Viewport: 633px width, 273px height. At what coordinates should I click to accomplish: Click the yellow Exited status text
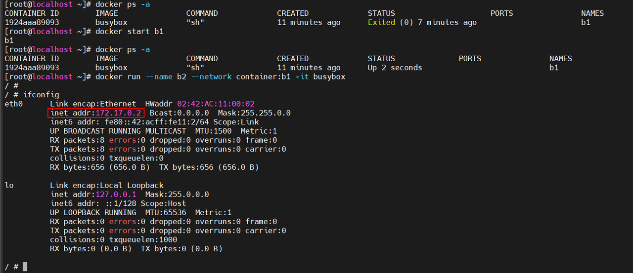(381, 22)
